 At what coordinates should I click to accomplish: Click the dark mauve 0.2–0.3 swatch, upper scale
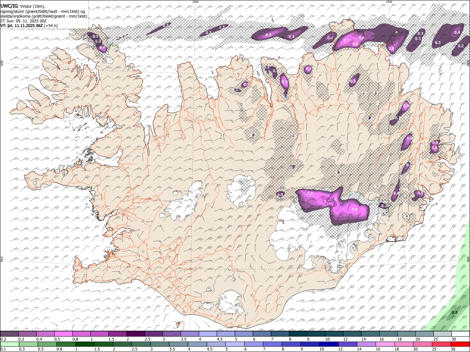click(x=9, y=334)
